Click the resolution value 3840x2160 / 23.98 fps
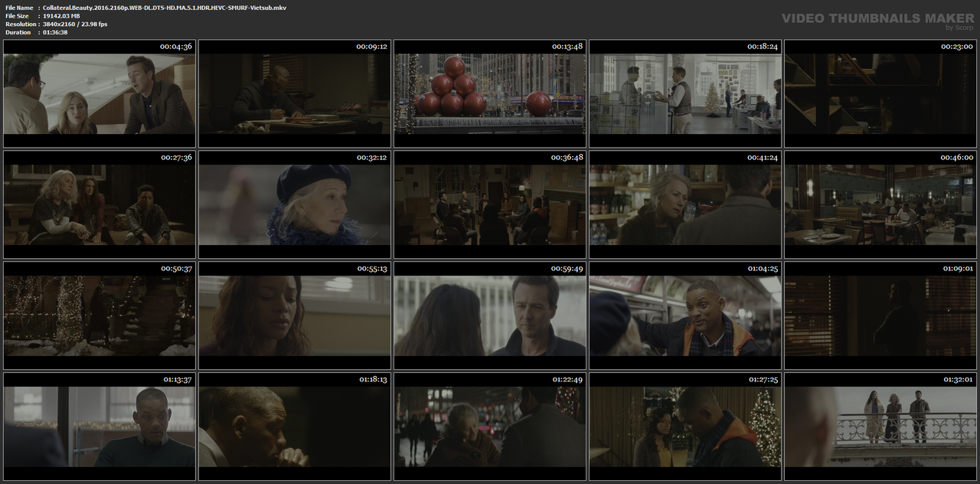This screenshot has width=980, height=484. tap(75, 24)
